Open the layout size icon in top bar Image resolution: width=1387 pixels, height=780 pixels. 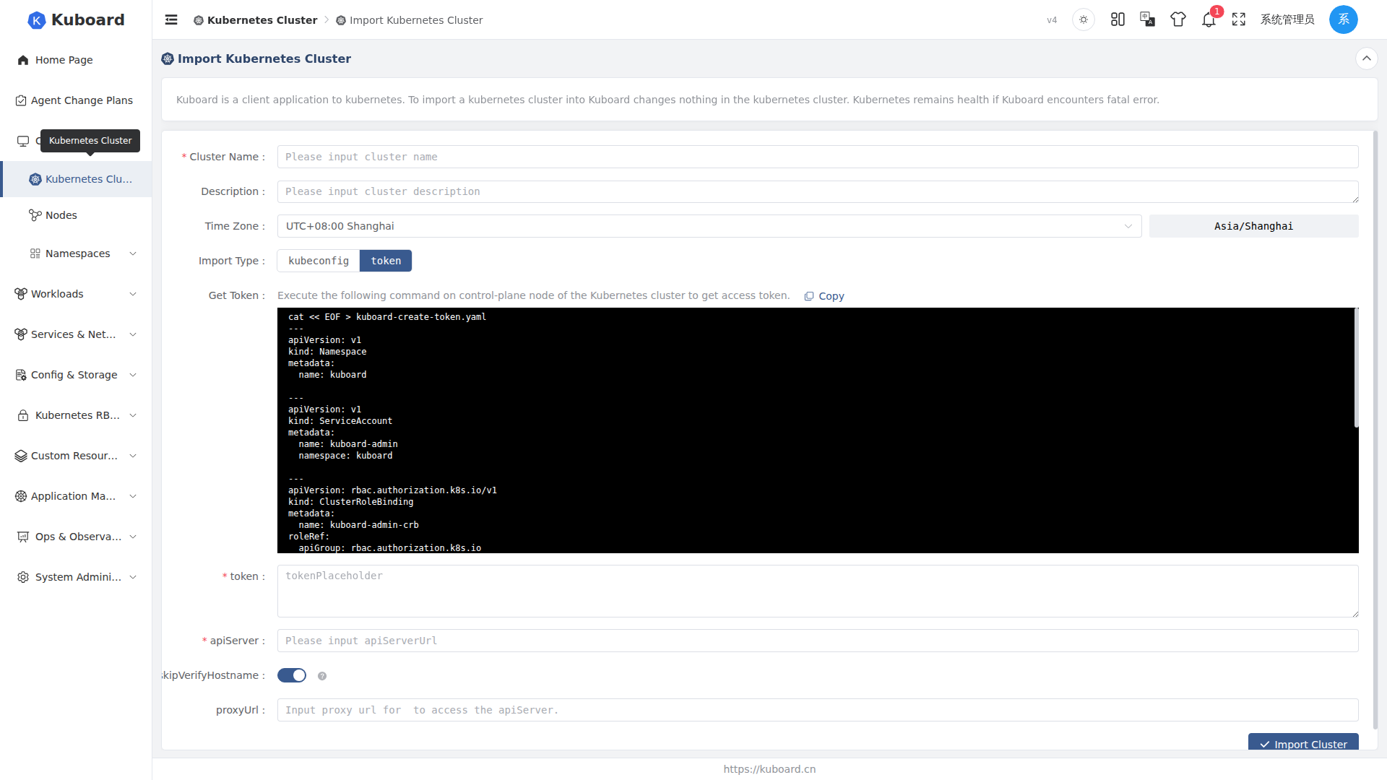tap(1118, 19)
